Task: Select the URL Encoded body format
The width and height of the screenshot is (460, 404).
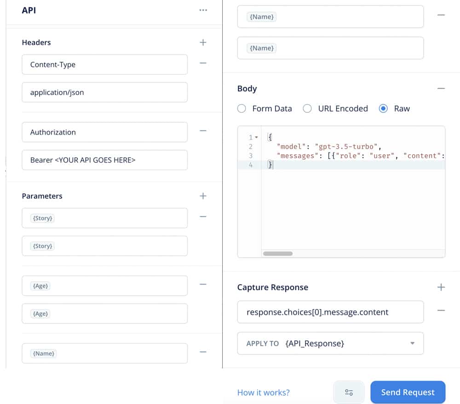Action: click(x=306, y=108)
